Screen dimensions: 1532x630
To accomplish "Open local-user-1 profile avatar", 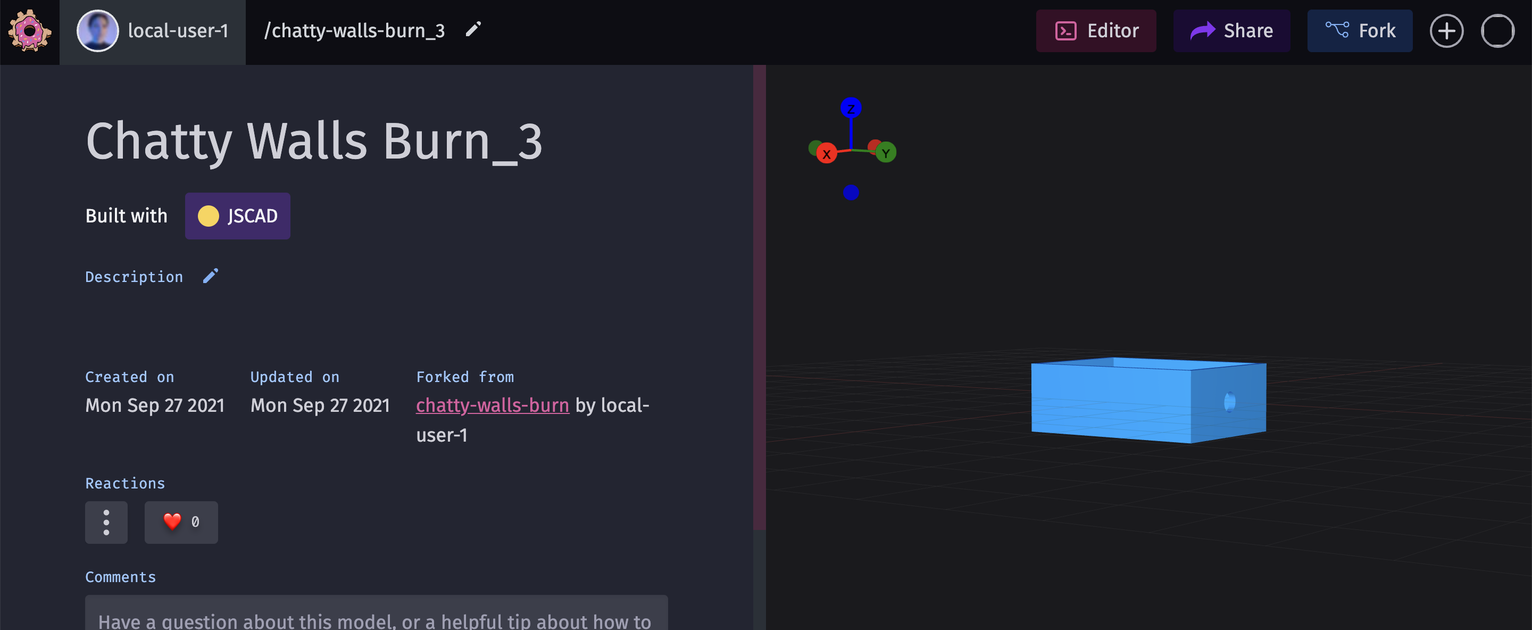I will (x=97, y=31).
